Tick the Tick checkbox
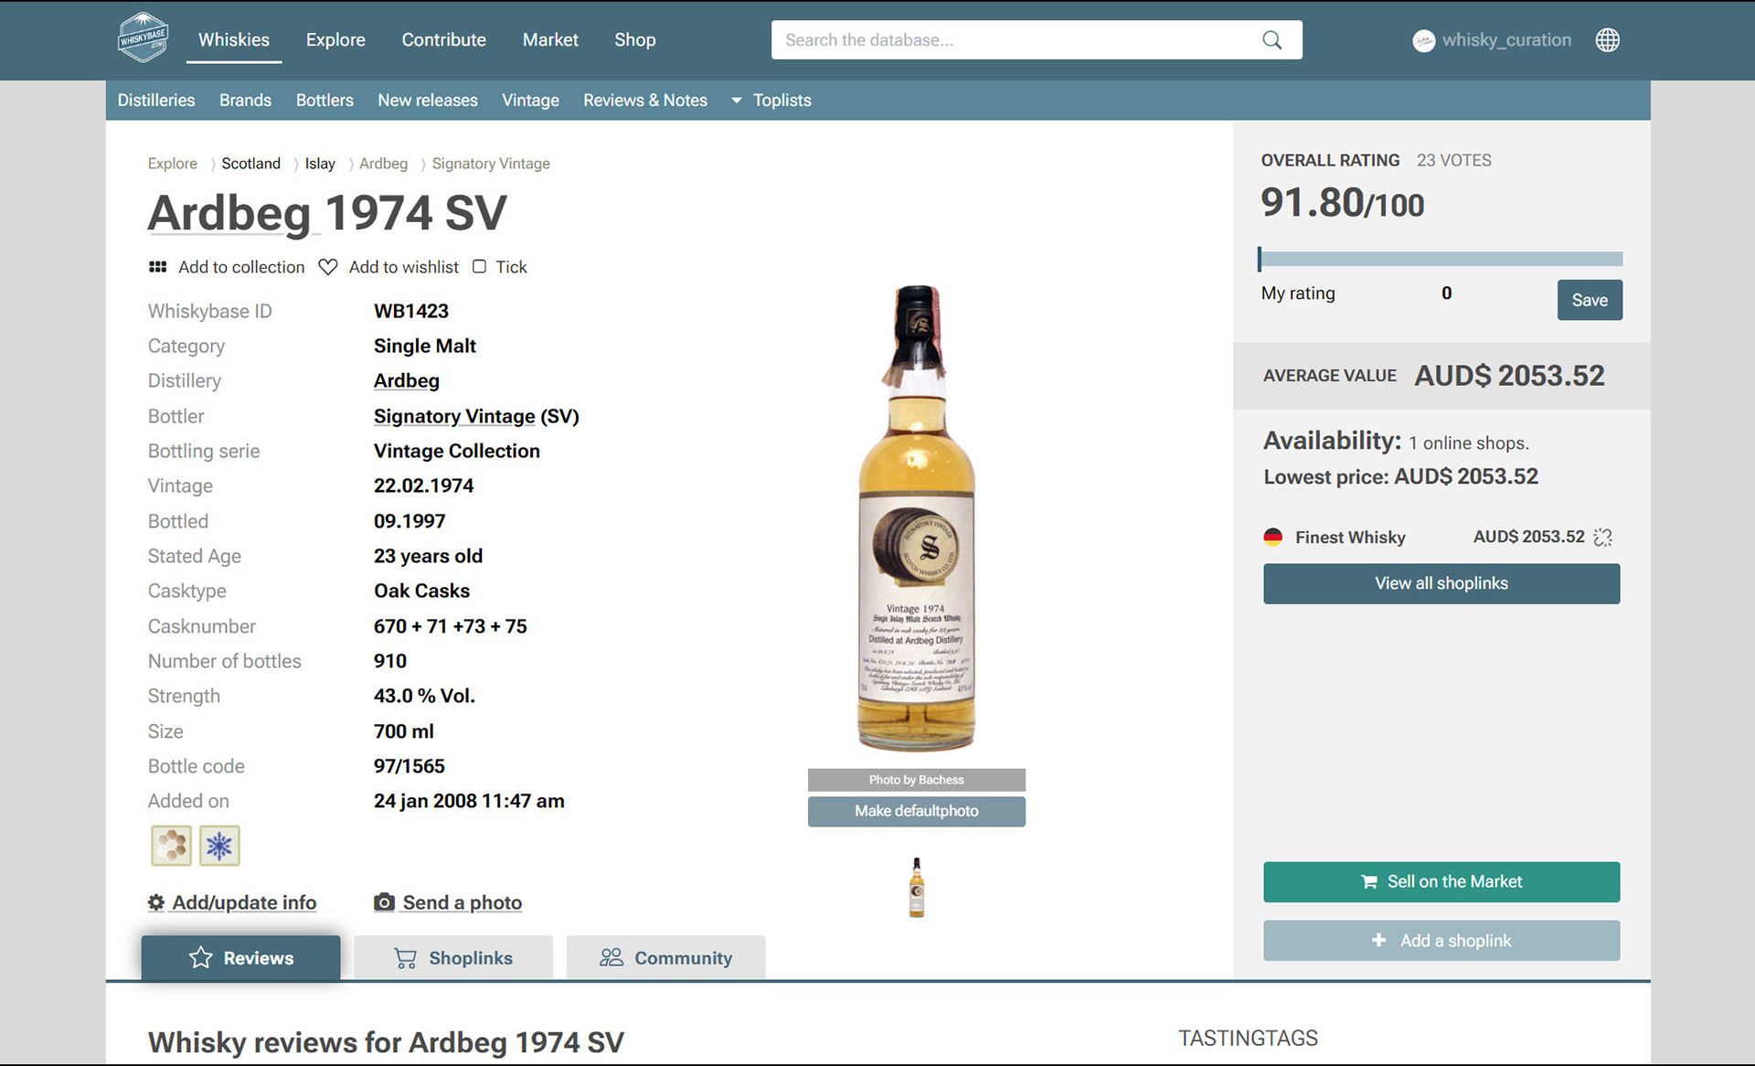The image size is (1755, 1066). pyautogui.click(x=479, y=267)
